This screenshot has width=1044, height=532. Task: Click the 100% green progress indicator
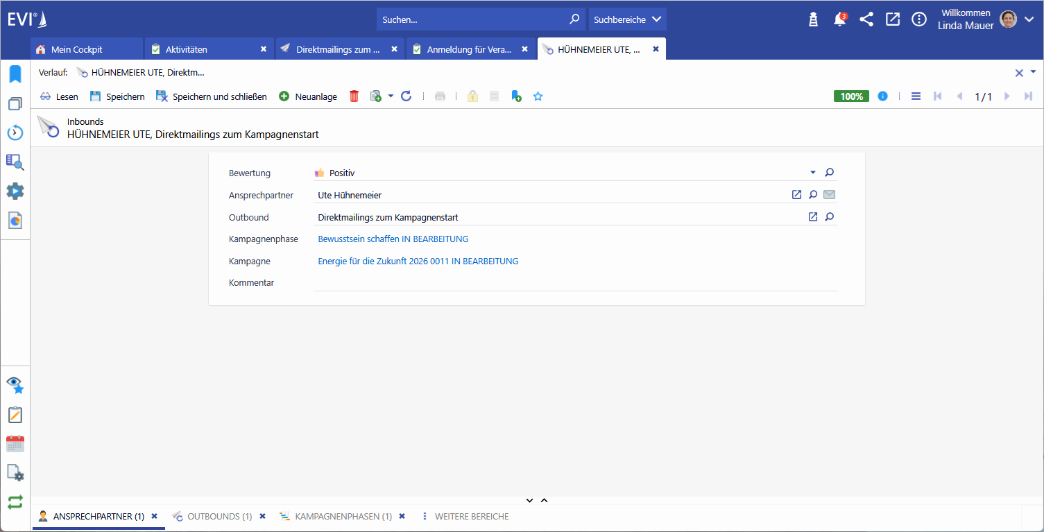coord(851,96)
